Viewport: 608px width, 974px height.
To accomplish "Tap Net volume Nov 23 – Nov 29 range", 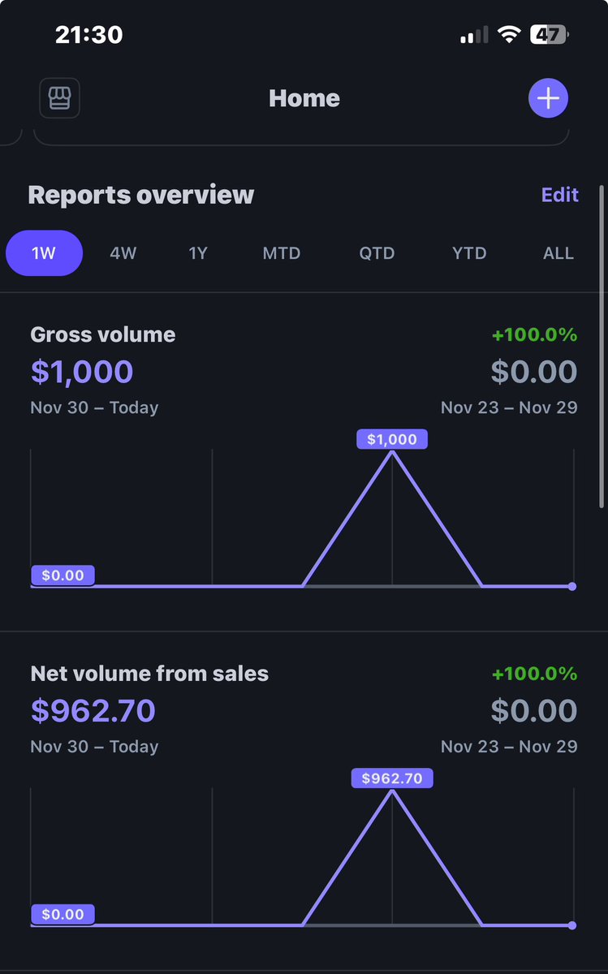I will [509, 747].
